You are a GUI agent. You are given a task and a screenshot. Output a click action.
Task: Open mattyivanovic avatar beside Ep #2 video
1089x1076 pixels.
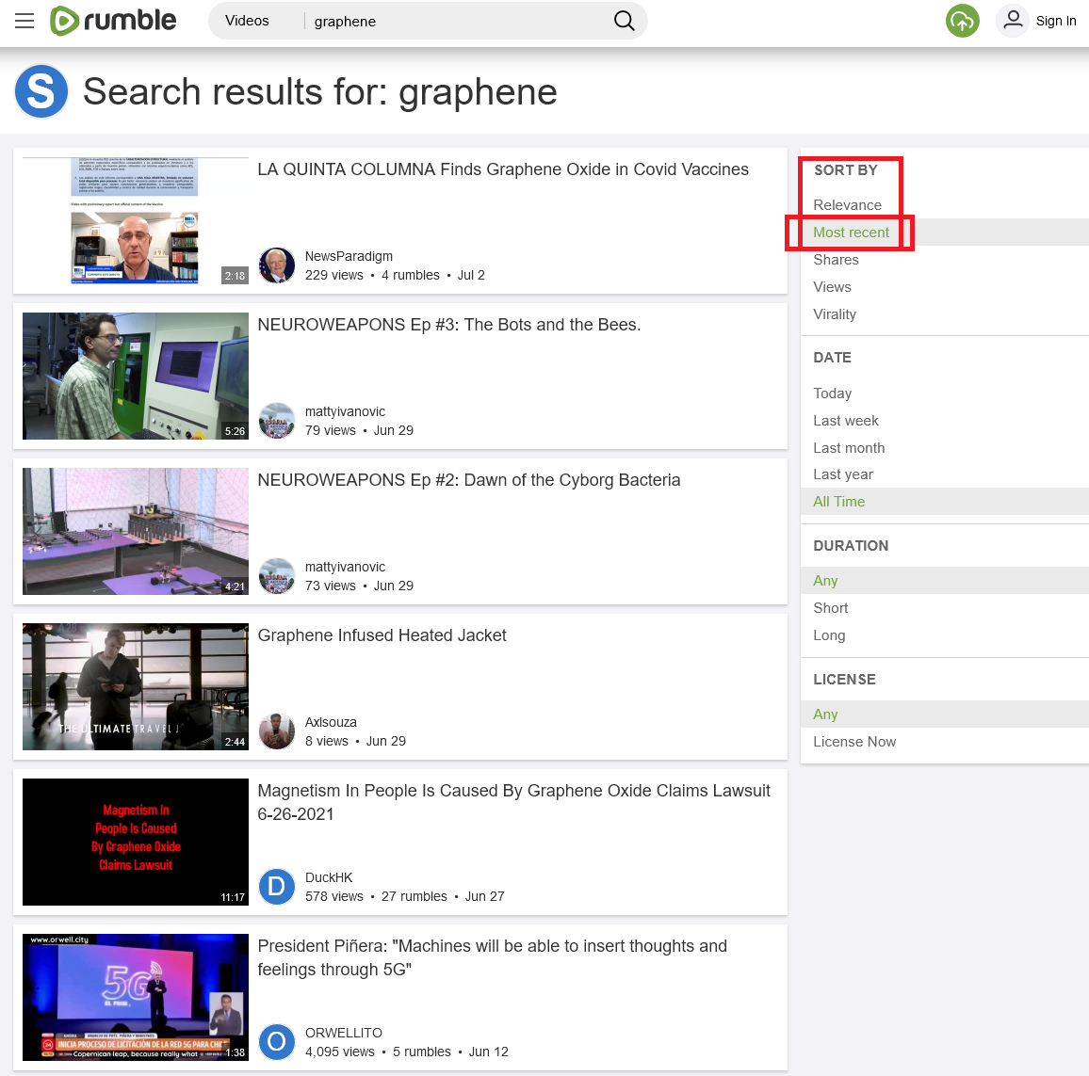[276, 576]
